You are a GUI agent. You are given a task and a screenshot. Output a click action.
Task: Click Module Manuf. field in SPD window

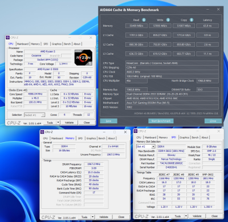click(x=172, y=155)
